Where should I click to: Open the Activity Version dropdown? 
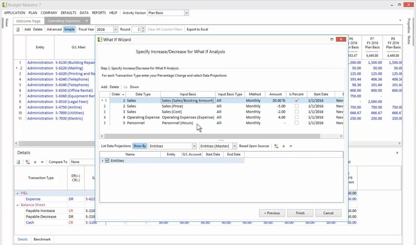186,13
